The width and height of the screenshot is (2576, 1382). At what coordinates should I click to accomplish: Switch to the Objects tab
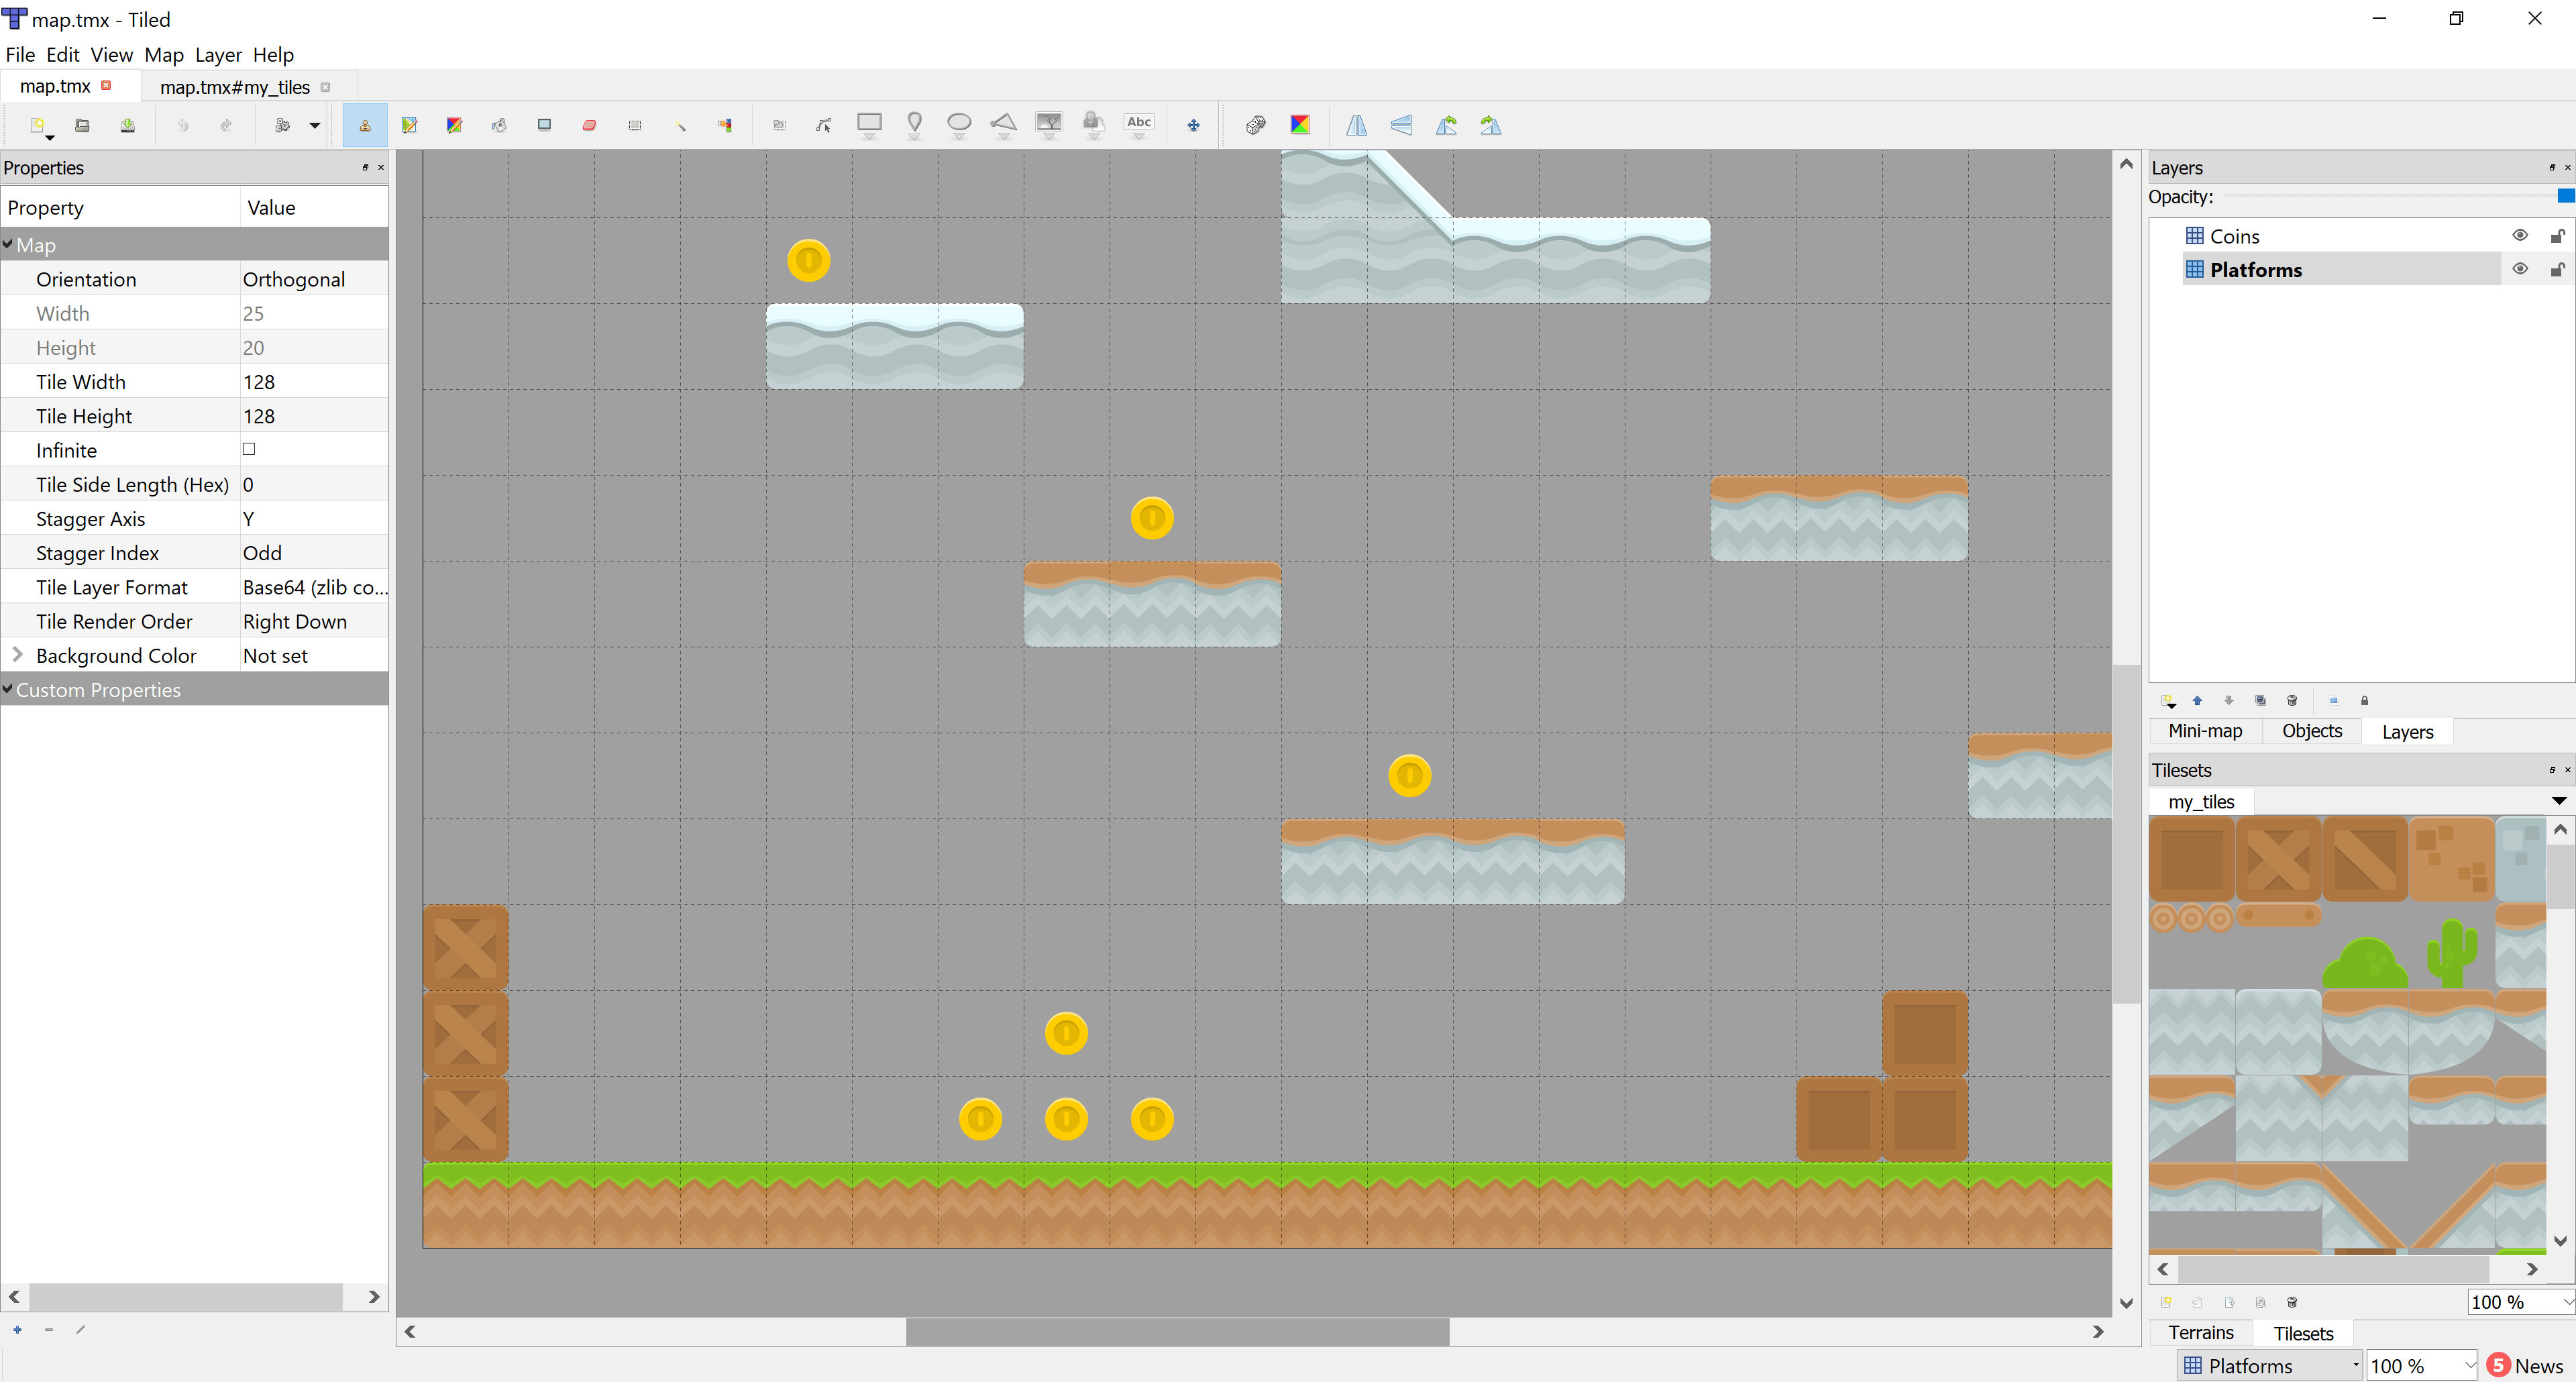click(x=2312, y=731)
